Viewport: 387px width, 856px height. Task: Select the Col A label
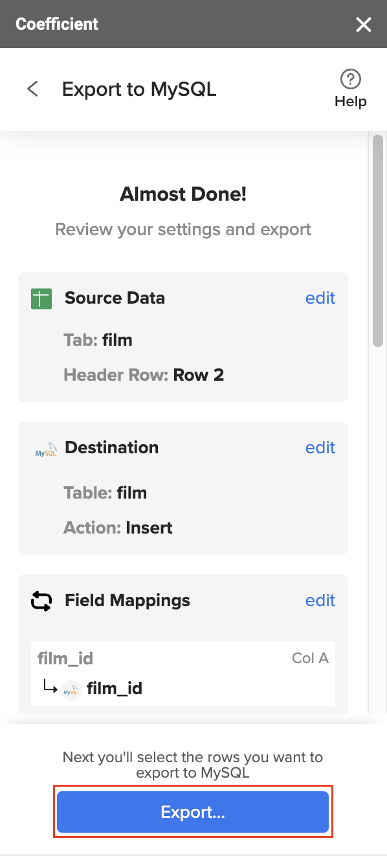[310, 658]
